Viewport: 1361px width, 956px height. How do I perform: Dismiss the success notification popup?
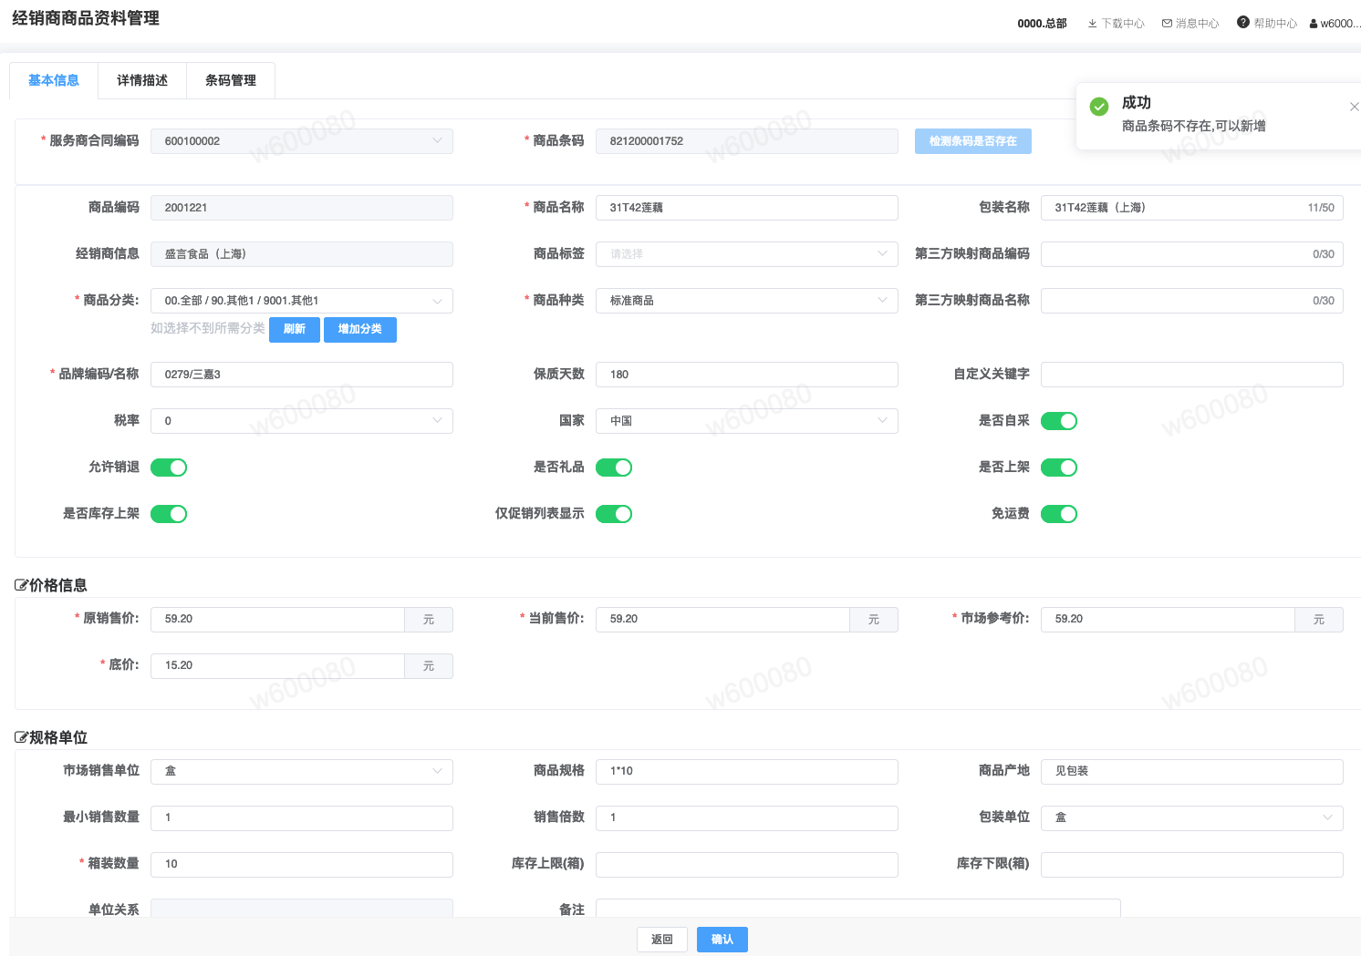1354,107
